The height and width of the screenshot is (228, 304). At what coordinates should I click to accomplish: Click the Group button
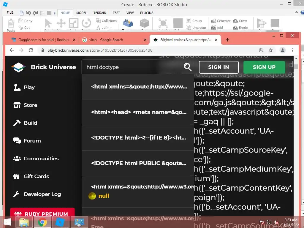(194, 21)
